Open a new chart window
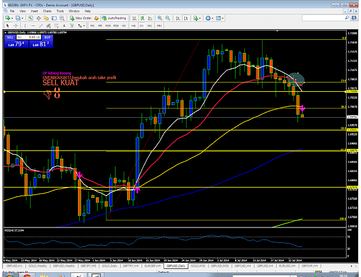361x277 pixels. (x=8, y=18)
